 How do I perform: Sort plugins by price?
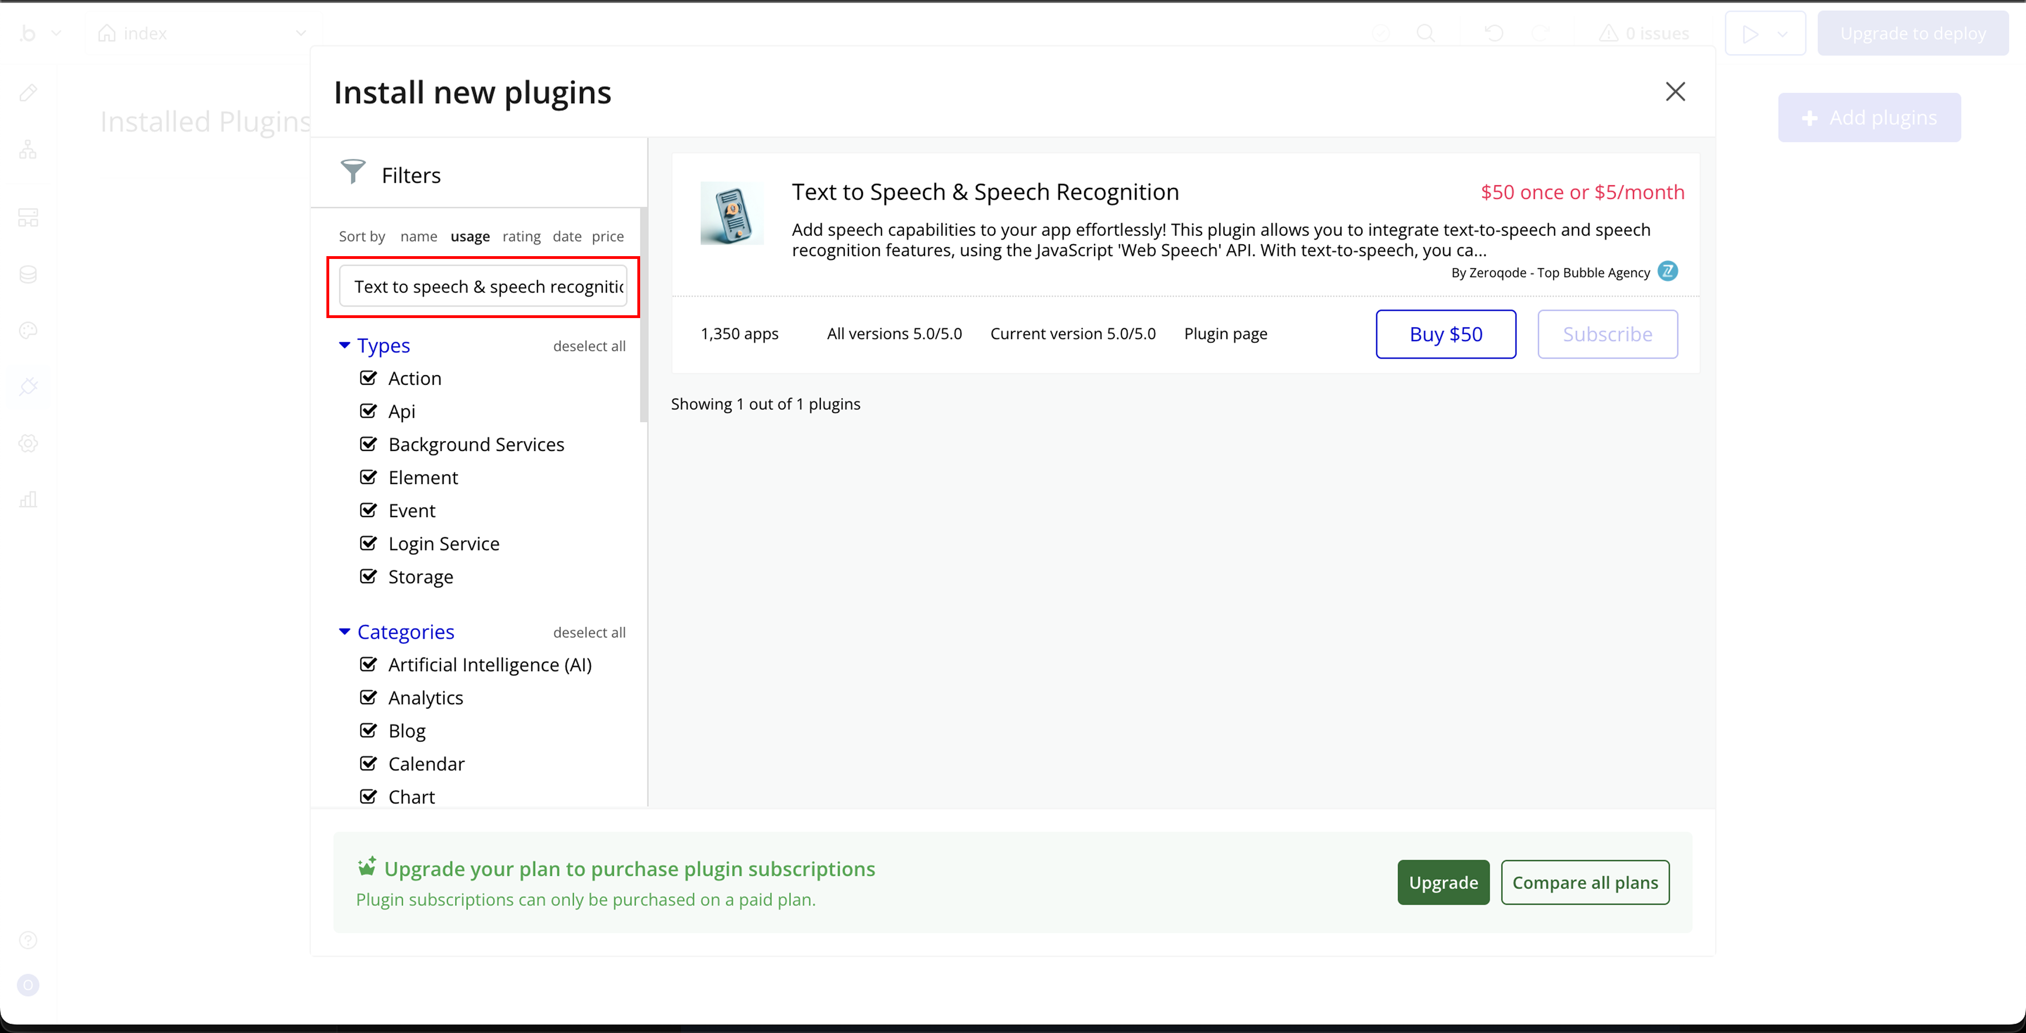pos(607,236)
